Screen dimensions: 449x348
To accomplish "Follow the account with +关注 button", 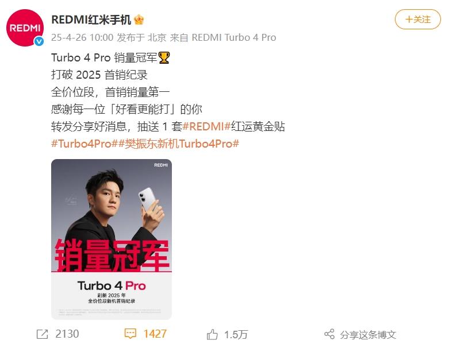I will click(x=418, y=19).
